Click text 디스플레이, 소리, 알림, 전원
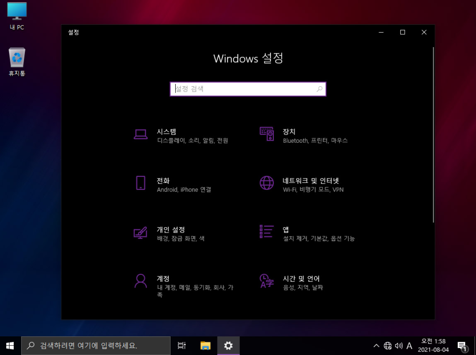Image resolution: width=476 pixels, height=355 pixels. tap(193, 141)
